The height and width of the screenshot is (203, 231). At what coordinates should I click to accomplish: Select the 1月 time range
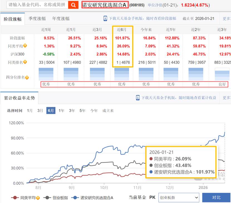coord(30,111)
